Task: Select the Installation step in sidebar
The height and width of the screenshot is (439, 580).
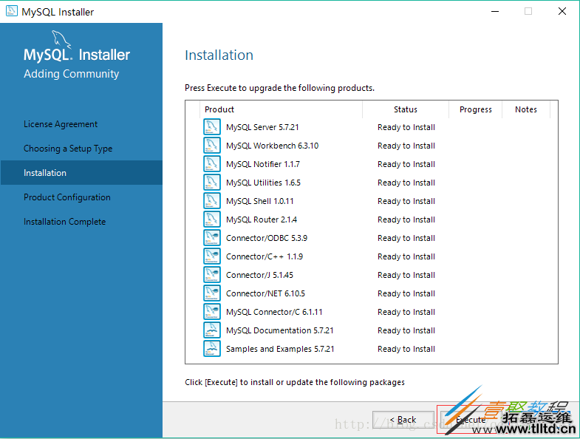Action: coord(81,172)
